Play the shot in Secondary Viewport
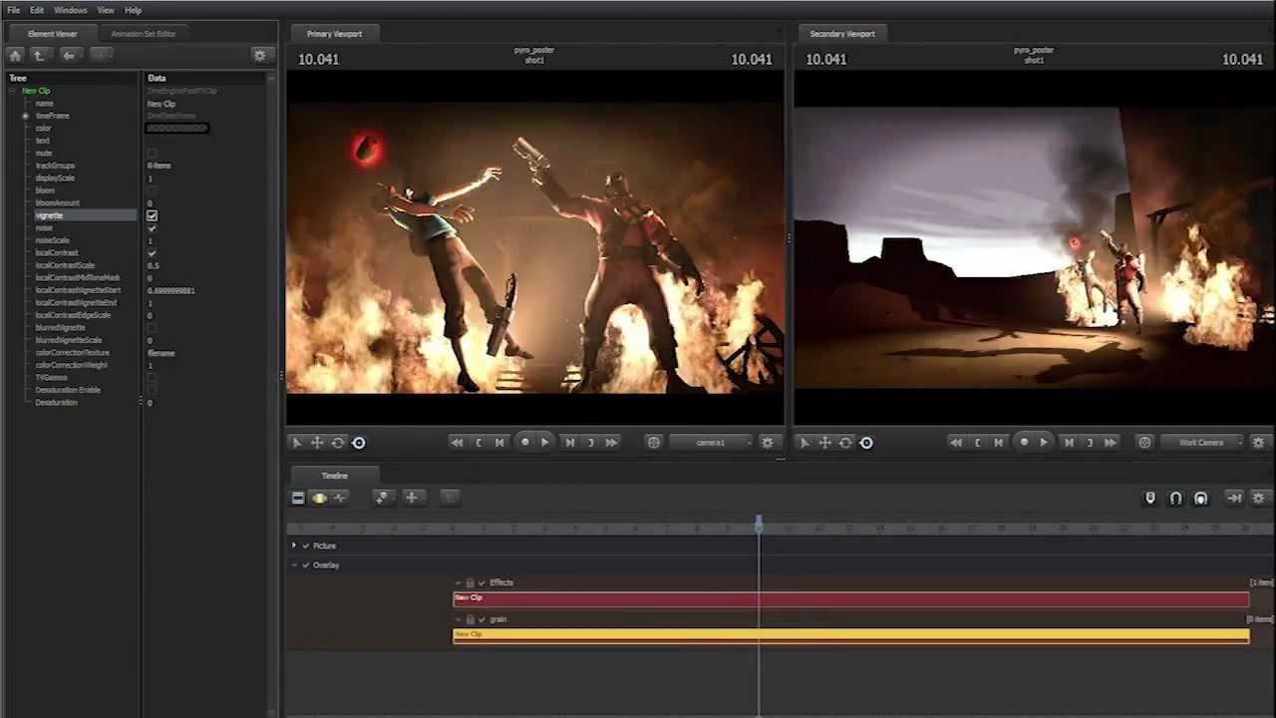Screen dimensions: 1276x718 (1044, 443)
